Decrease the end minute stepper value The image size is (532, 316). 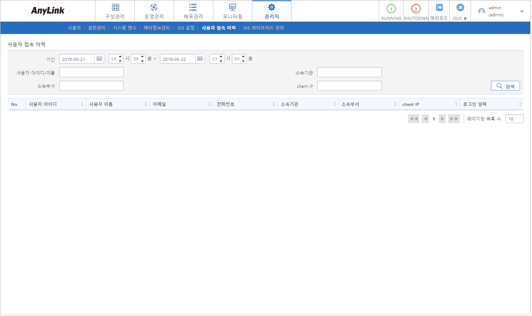243,61
